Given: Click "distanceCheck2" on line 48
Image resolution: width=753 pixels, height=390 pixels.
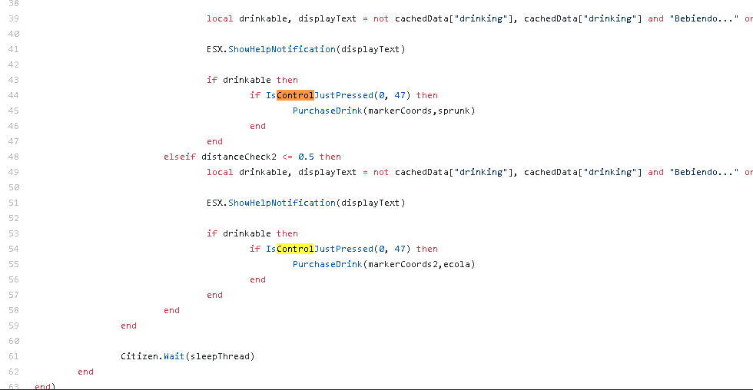Looking at the screenshot, I should (239, 157).
